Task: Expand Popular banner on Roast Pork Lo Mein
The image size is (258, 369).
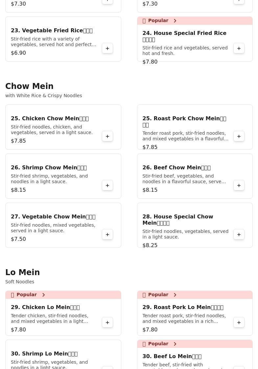Action: click(175, 295)
